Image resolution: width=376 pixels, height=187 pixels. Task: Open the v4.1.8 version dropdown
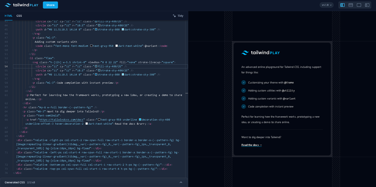(327, 5)
